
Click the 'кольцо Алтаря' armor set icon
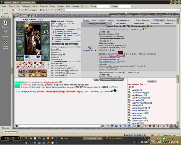click(x=5, y=42)
